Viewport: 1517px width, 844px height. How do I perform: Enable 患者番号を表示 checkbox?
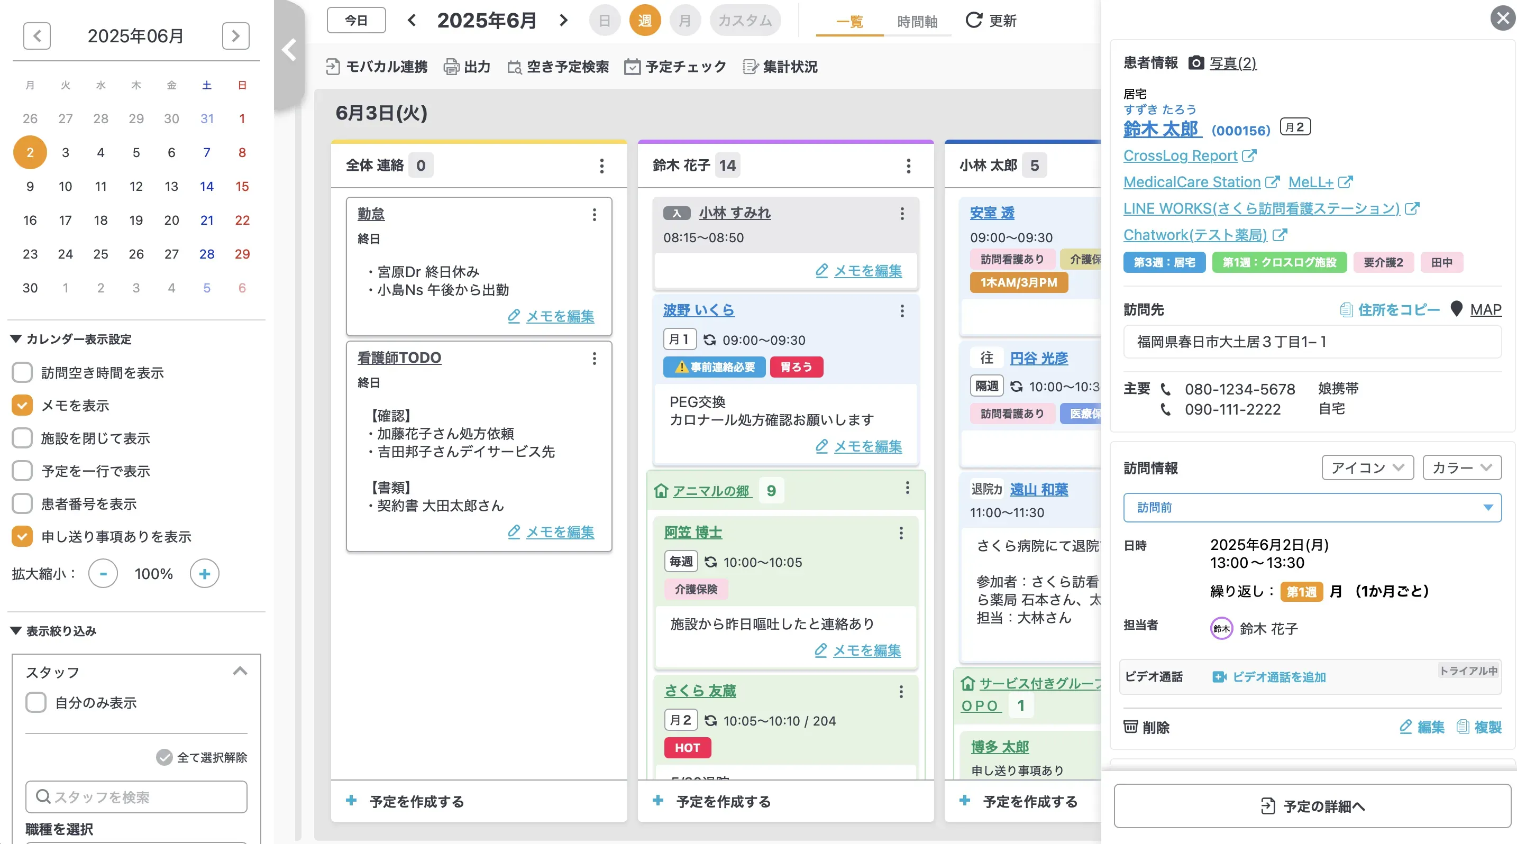coord(22,504)
